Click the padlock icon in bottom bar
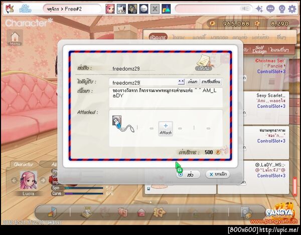 tap(246, 212)
